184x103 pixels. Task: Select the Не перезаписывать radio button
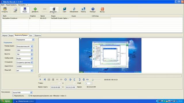pyautogui.click(x=29, y=96)
